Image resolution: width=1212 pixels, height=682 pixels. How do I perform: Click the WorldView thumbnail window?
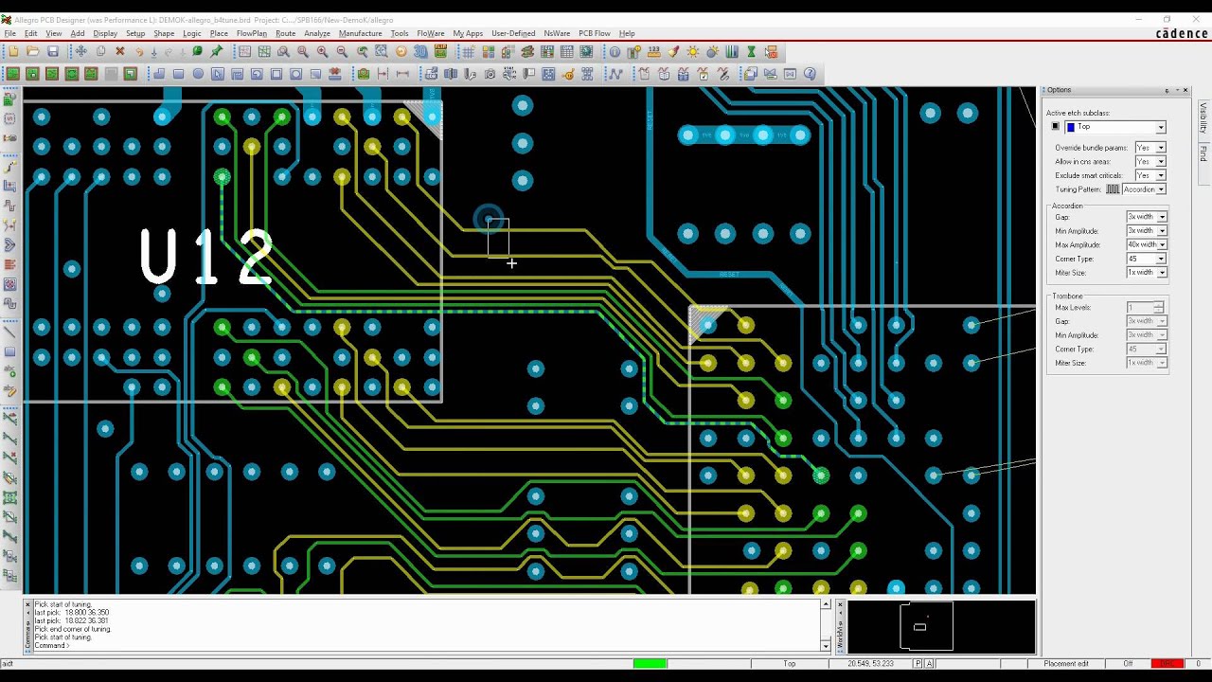pos(941,625)
